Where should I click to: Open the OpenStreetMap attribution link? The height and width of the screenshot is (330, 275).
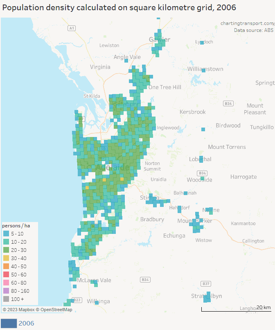point(54,310)
